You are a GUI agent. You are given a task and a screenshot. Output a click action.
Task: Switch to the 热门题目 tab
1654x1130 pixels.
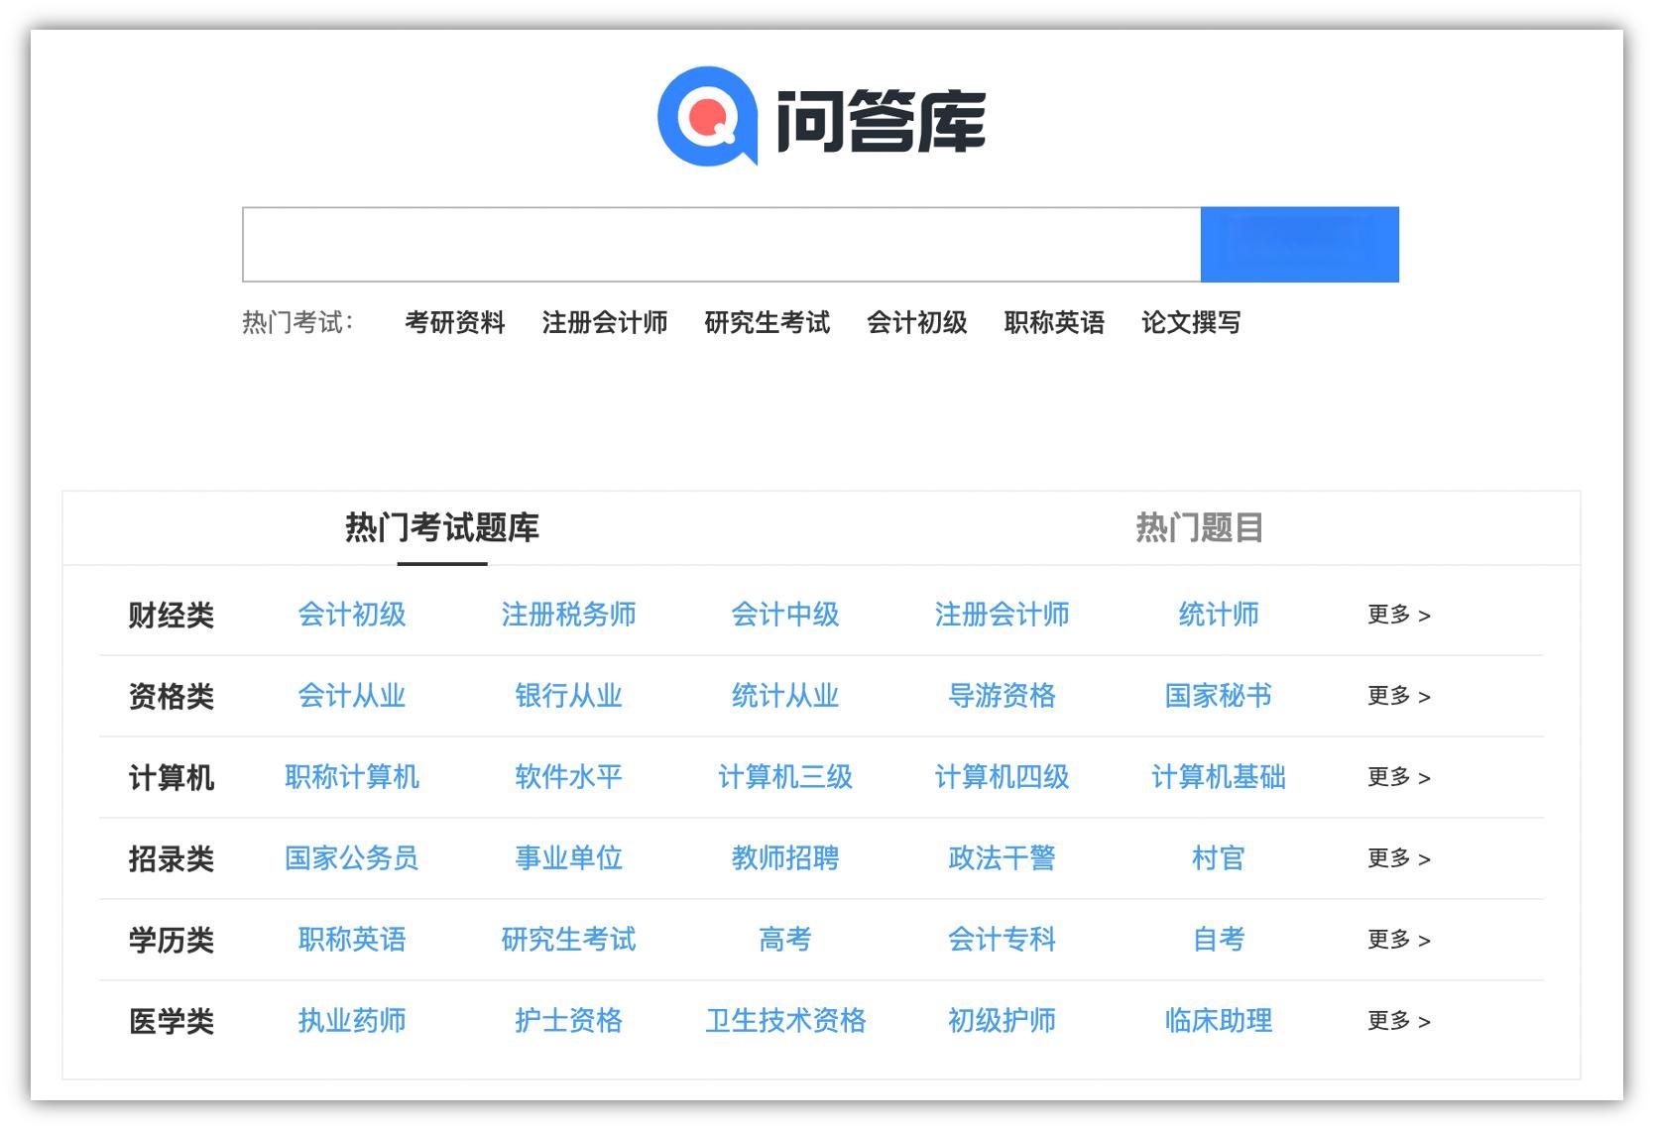pyautogui.click(x=1200, y=527)
